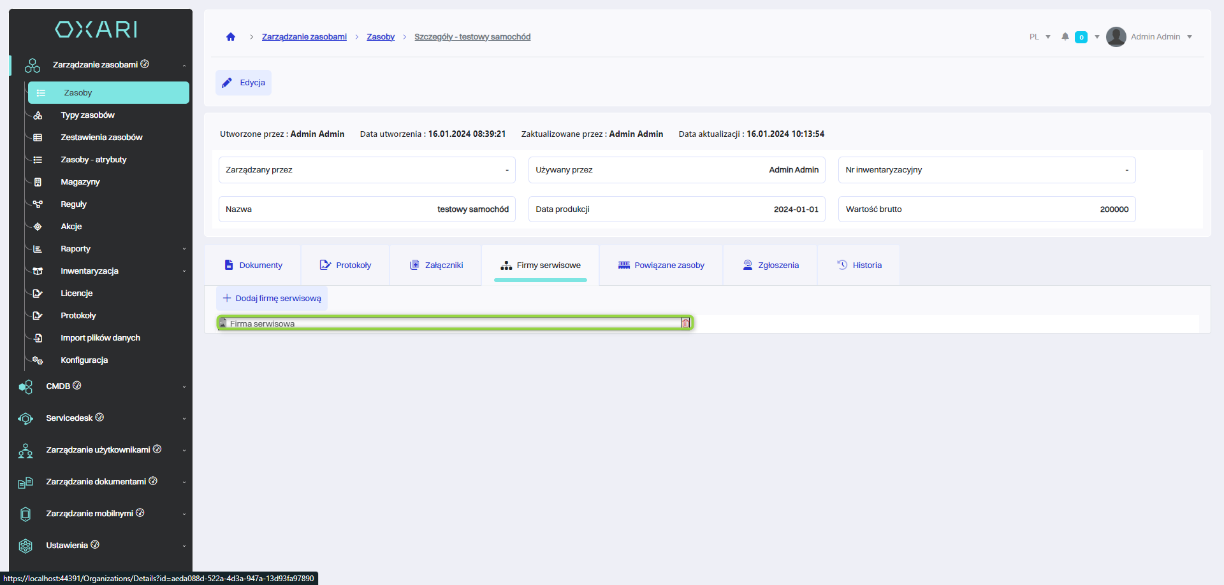Click Dodaj firmę serwisową button

click(272, 299)
